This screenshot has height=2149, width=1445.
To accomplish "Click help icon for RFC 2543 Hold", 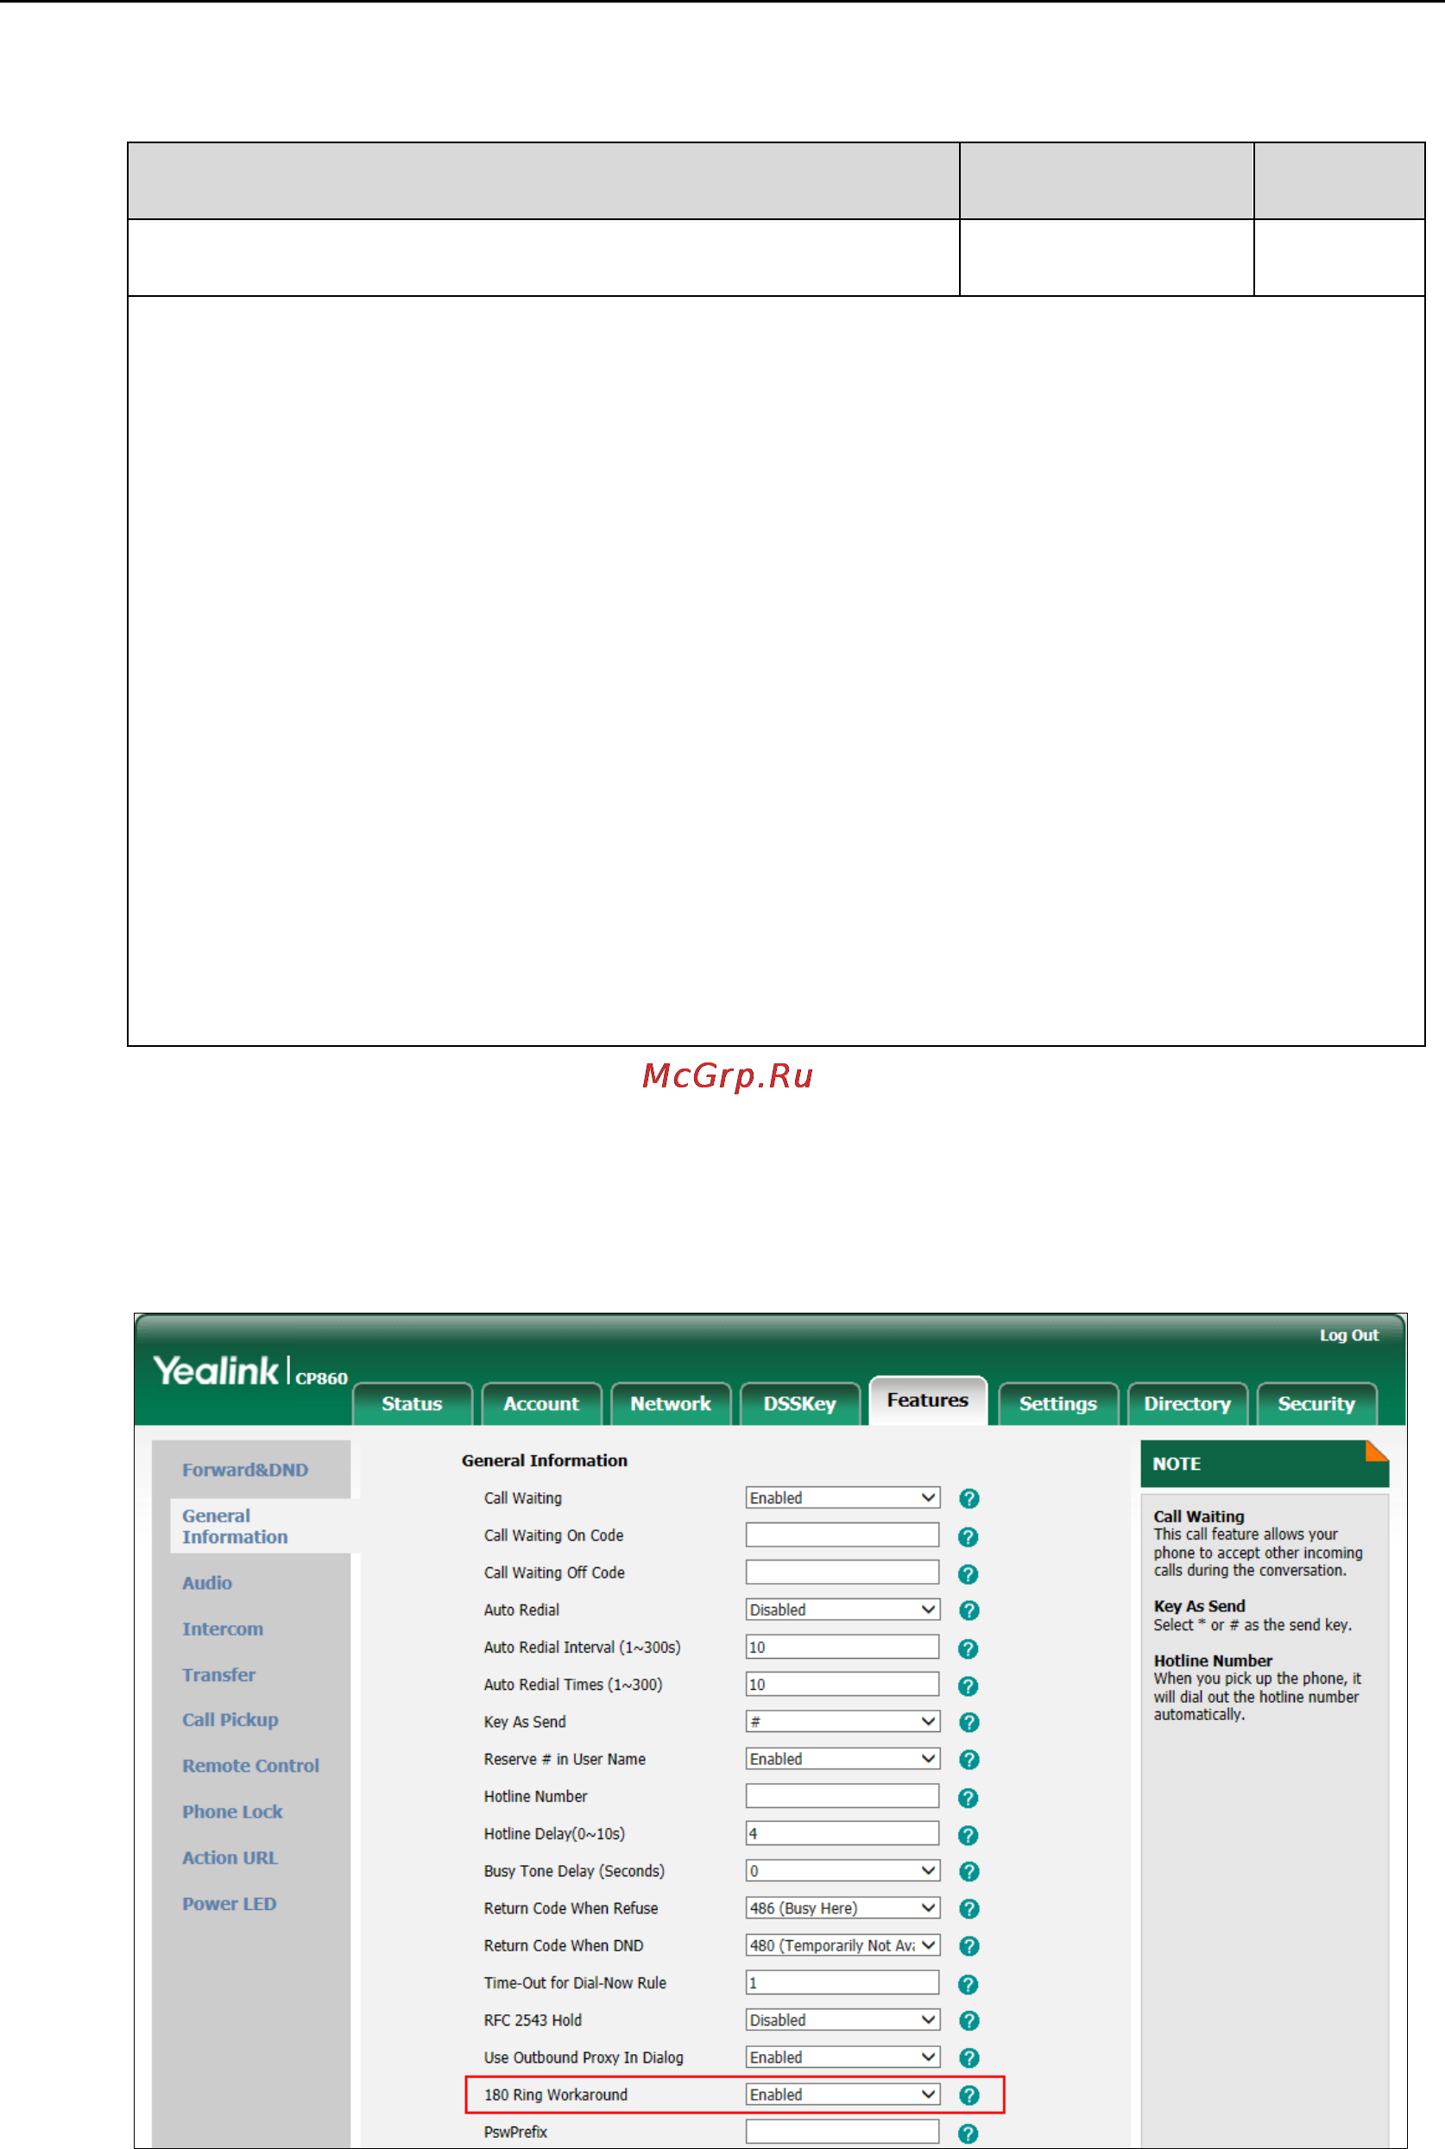I will click(x=969, y=2020).
